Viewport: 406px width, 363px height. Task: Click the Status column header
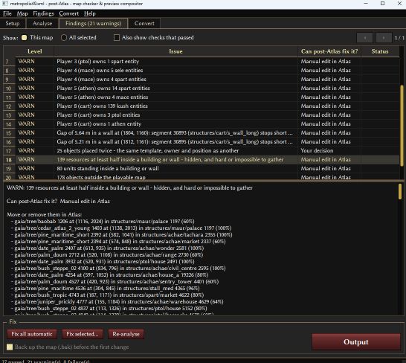coord(380,51)
